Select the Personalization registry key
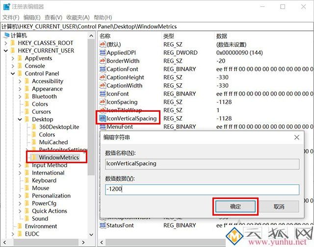Screen dimensions: 314x247 [x=51, y=196]
